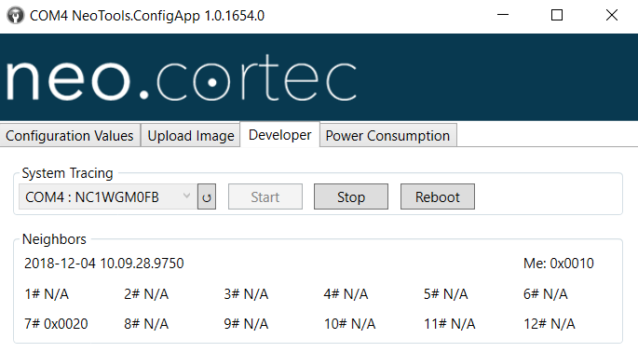Screen dimensions: 638x352
Task: Click neighbor entry 7# 0x0020
Action: point(56,324)
